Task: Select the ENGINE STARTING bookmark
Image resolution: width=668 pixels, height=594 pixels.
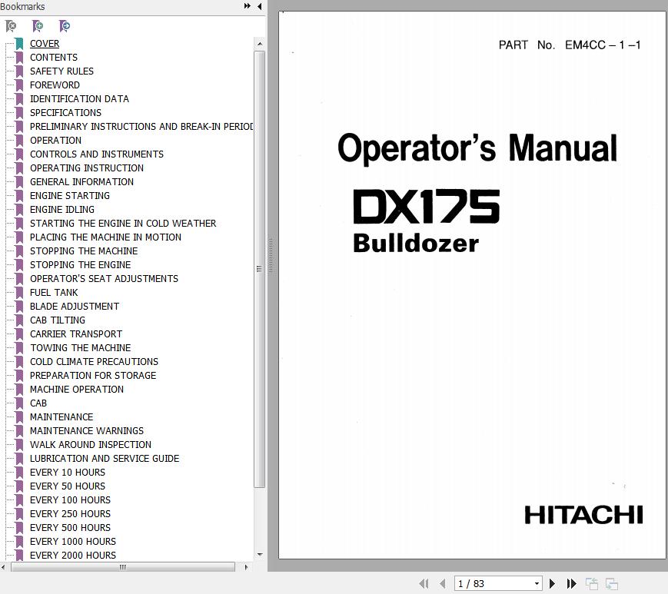Action: pyautogui.click(x=69, y=196)
